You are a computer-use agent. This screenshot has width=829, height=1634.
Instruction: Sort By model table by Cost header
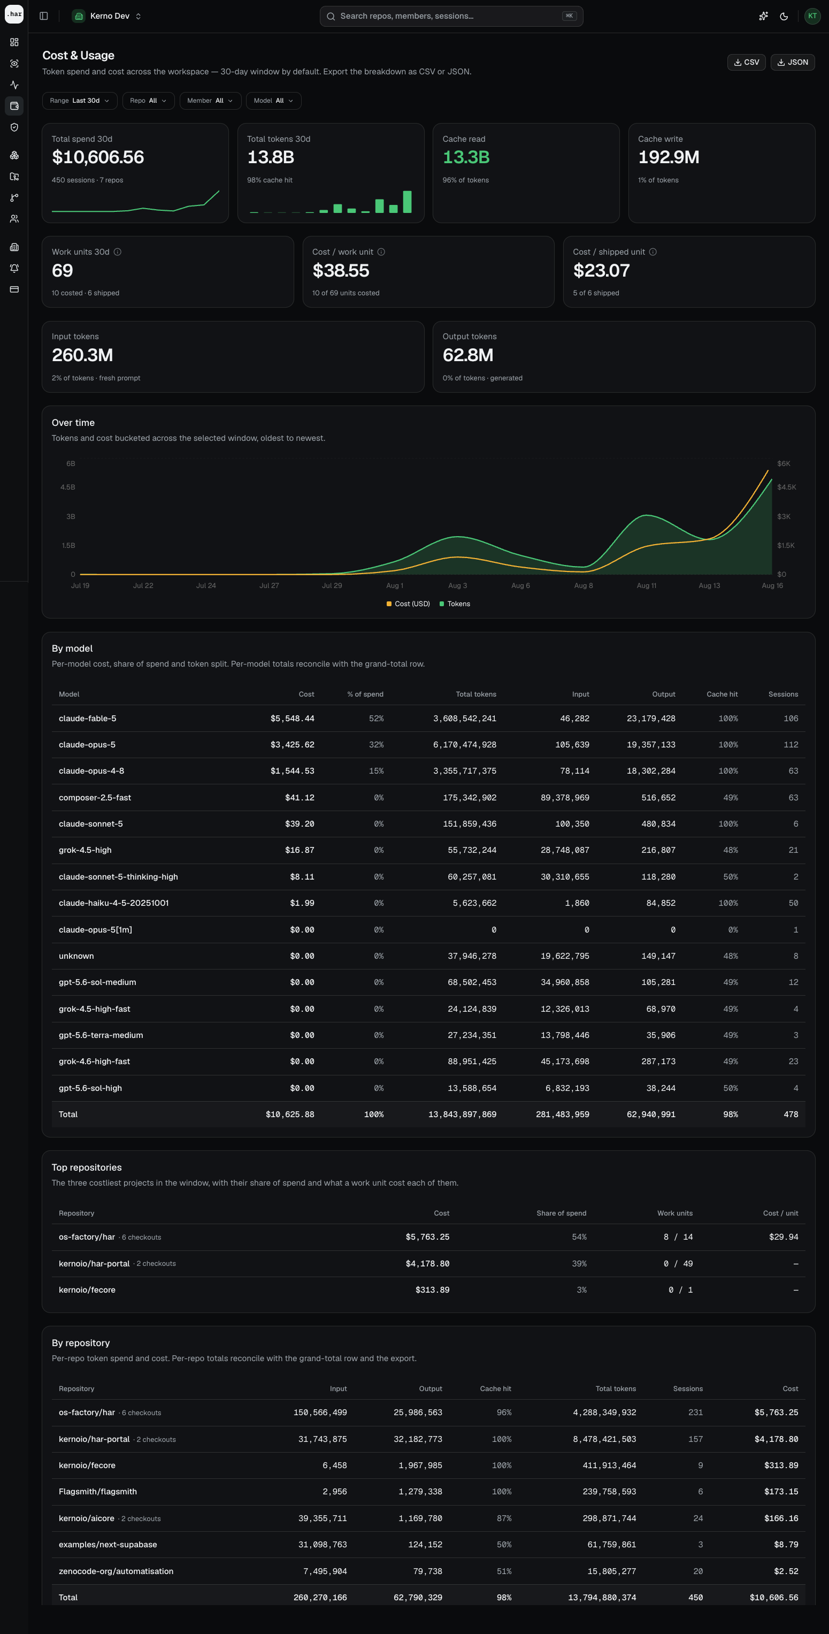(x=306, y=694)
